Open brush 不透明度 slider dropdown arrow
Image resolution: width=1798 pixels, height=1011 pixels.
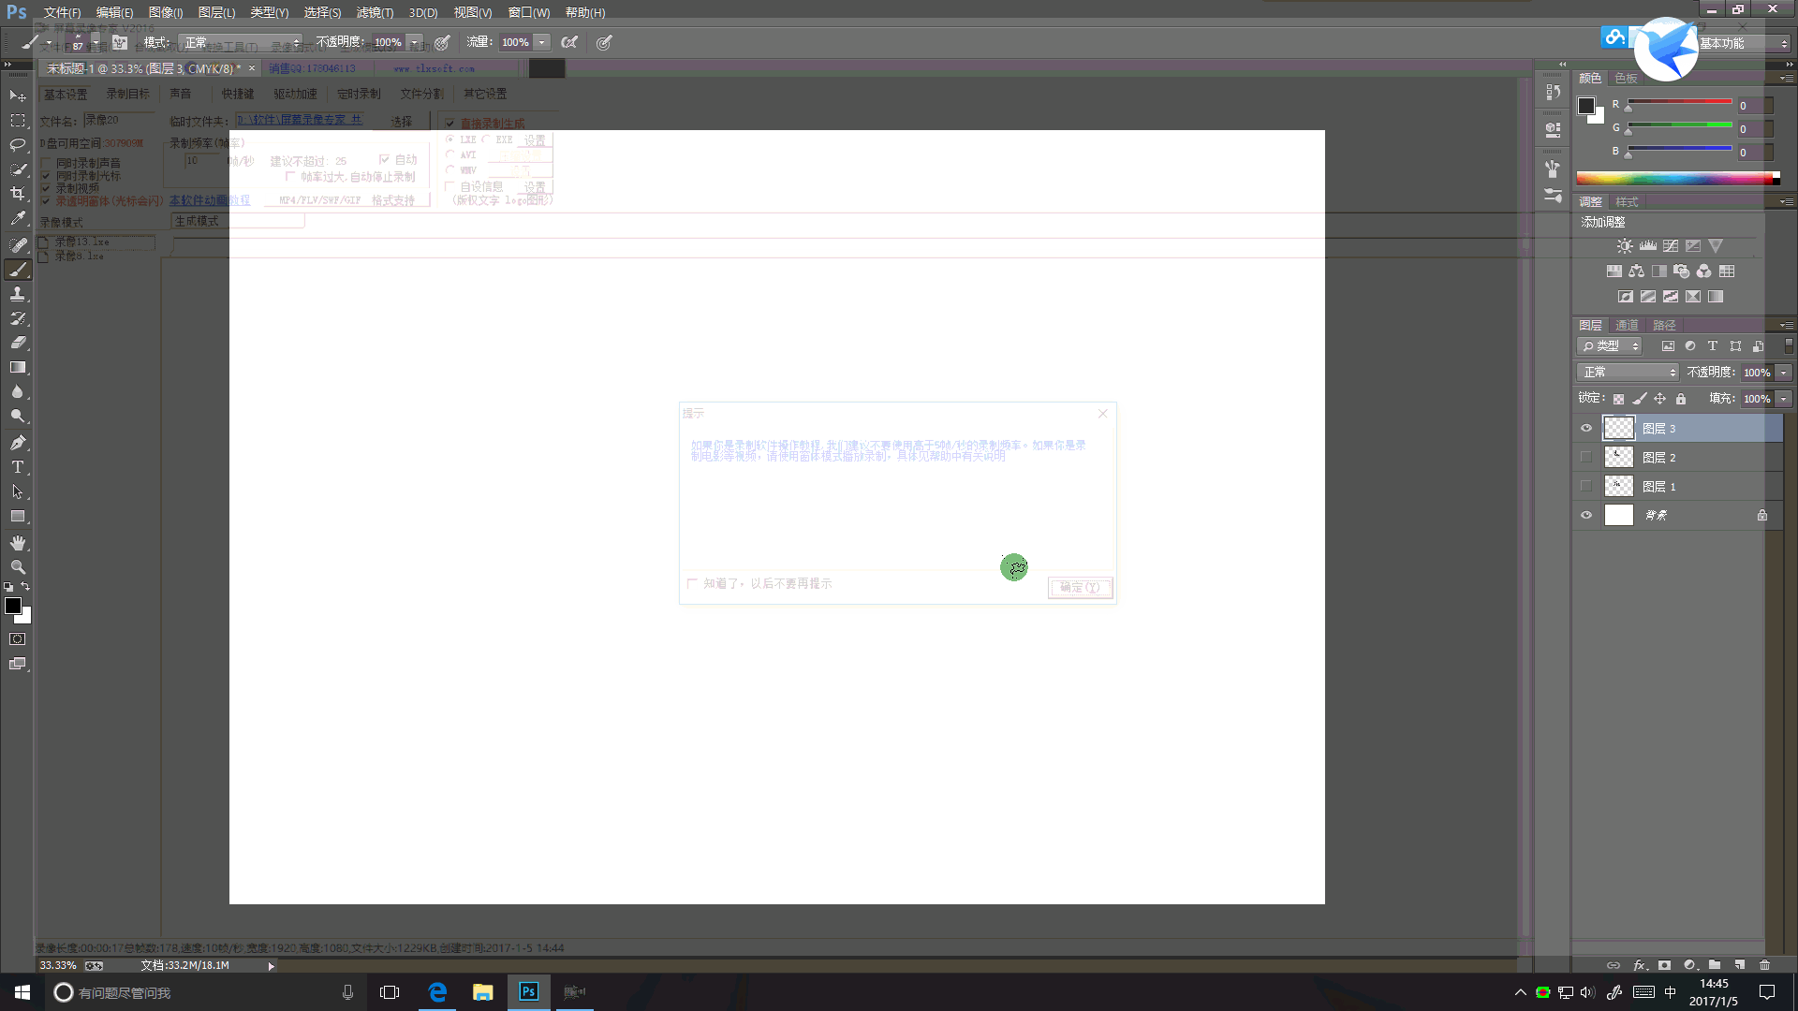point(414,42)
